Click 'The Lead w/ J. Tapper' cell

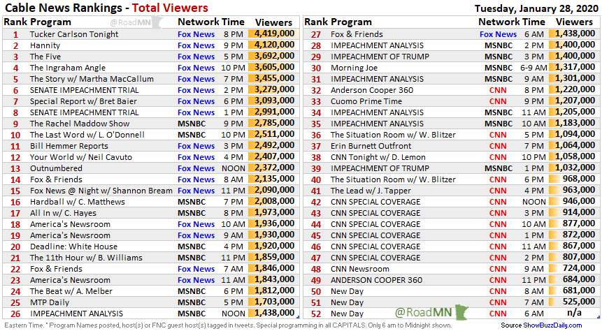pos(371,191)
